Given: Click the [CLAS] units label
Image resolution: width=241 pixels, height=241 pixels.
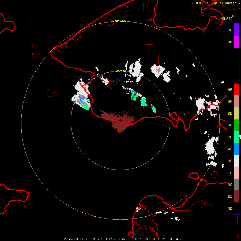Looking at the screenshot, I should coord(226,18).
